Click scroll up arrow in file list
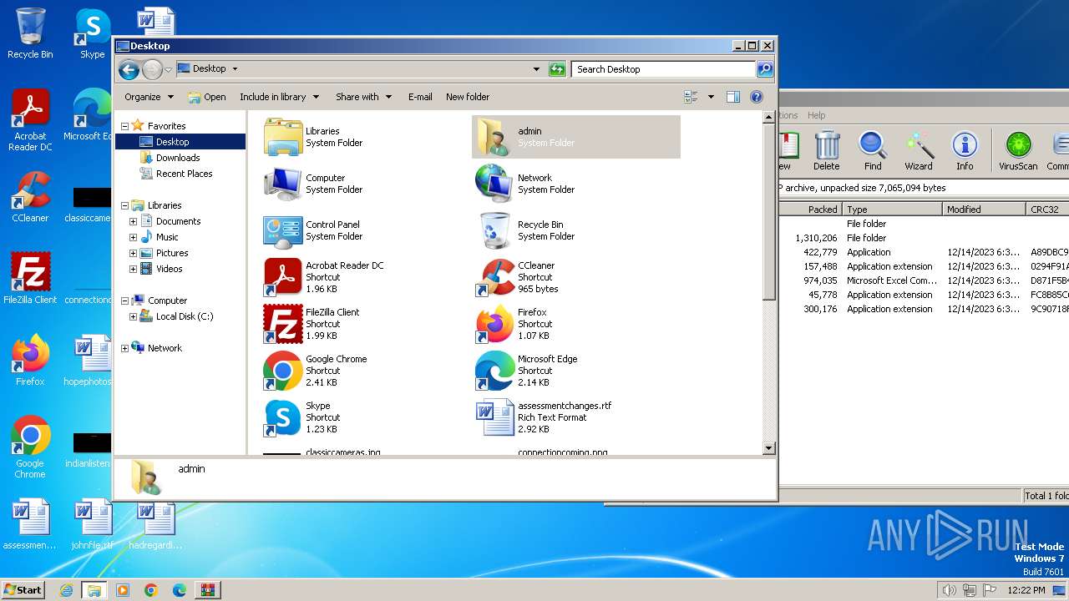Viewport: 1069px width, 601px height. (x=769, y=118)
